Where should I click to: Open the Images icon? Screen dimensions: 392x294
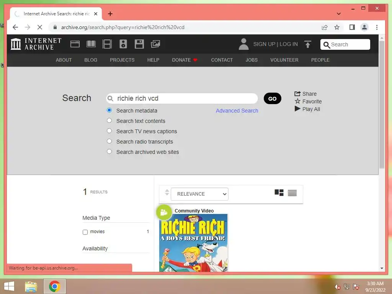click(155, 44)
